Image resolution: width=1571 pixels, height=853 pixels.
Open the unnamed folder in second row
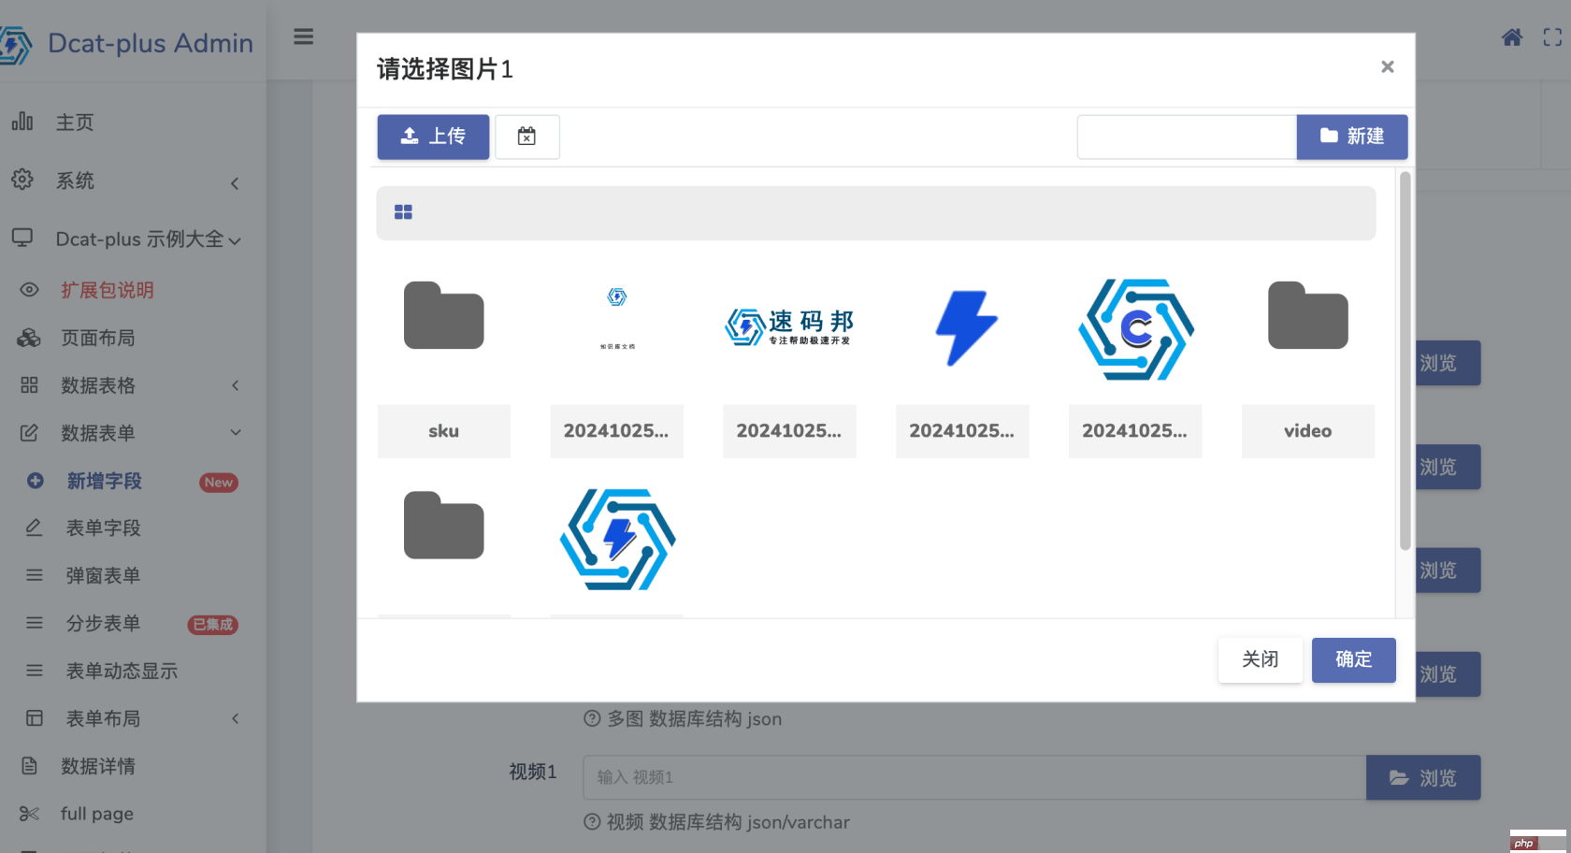tap(443, 525)
